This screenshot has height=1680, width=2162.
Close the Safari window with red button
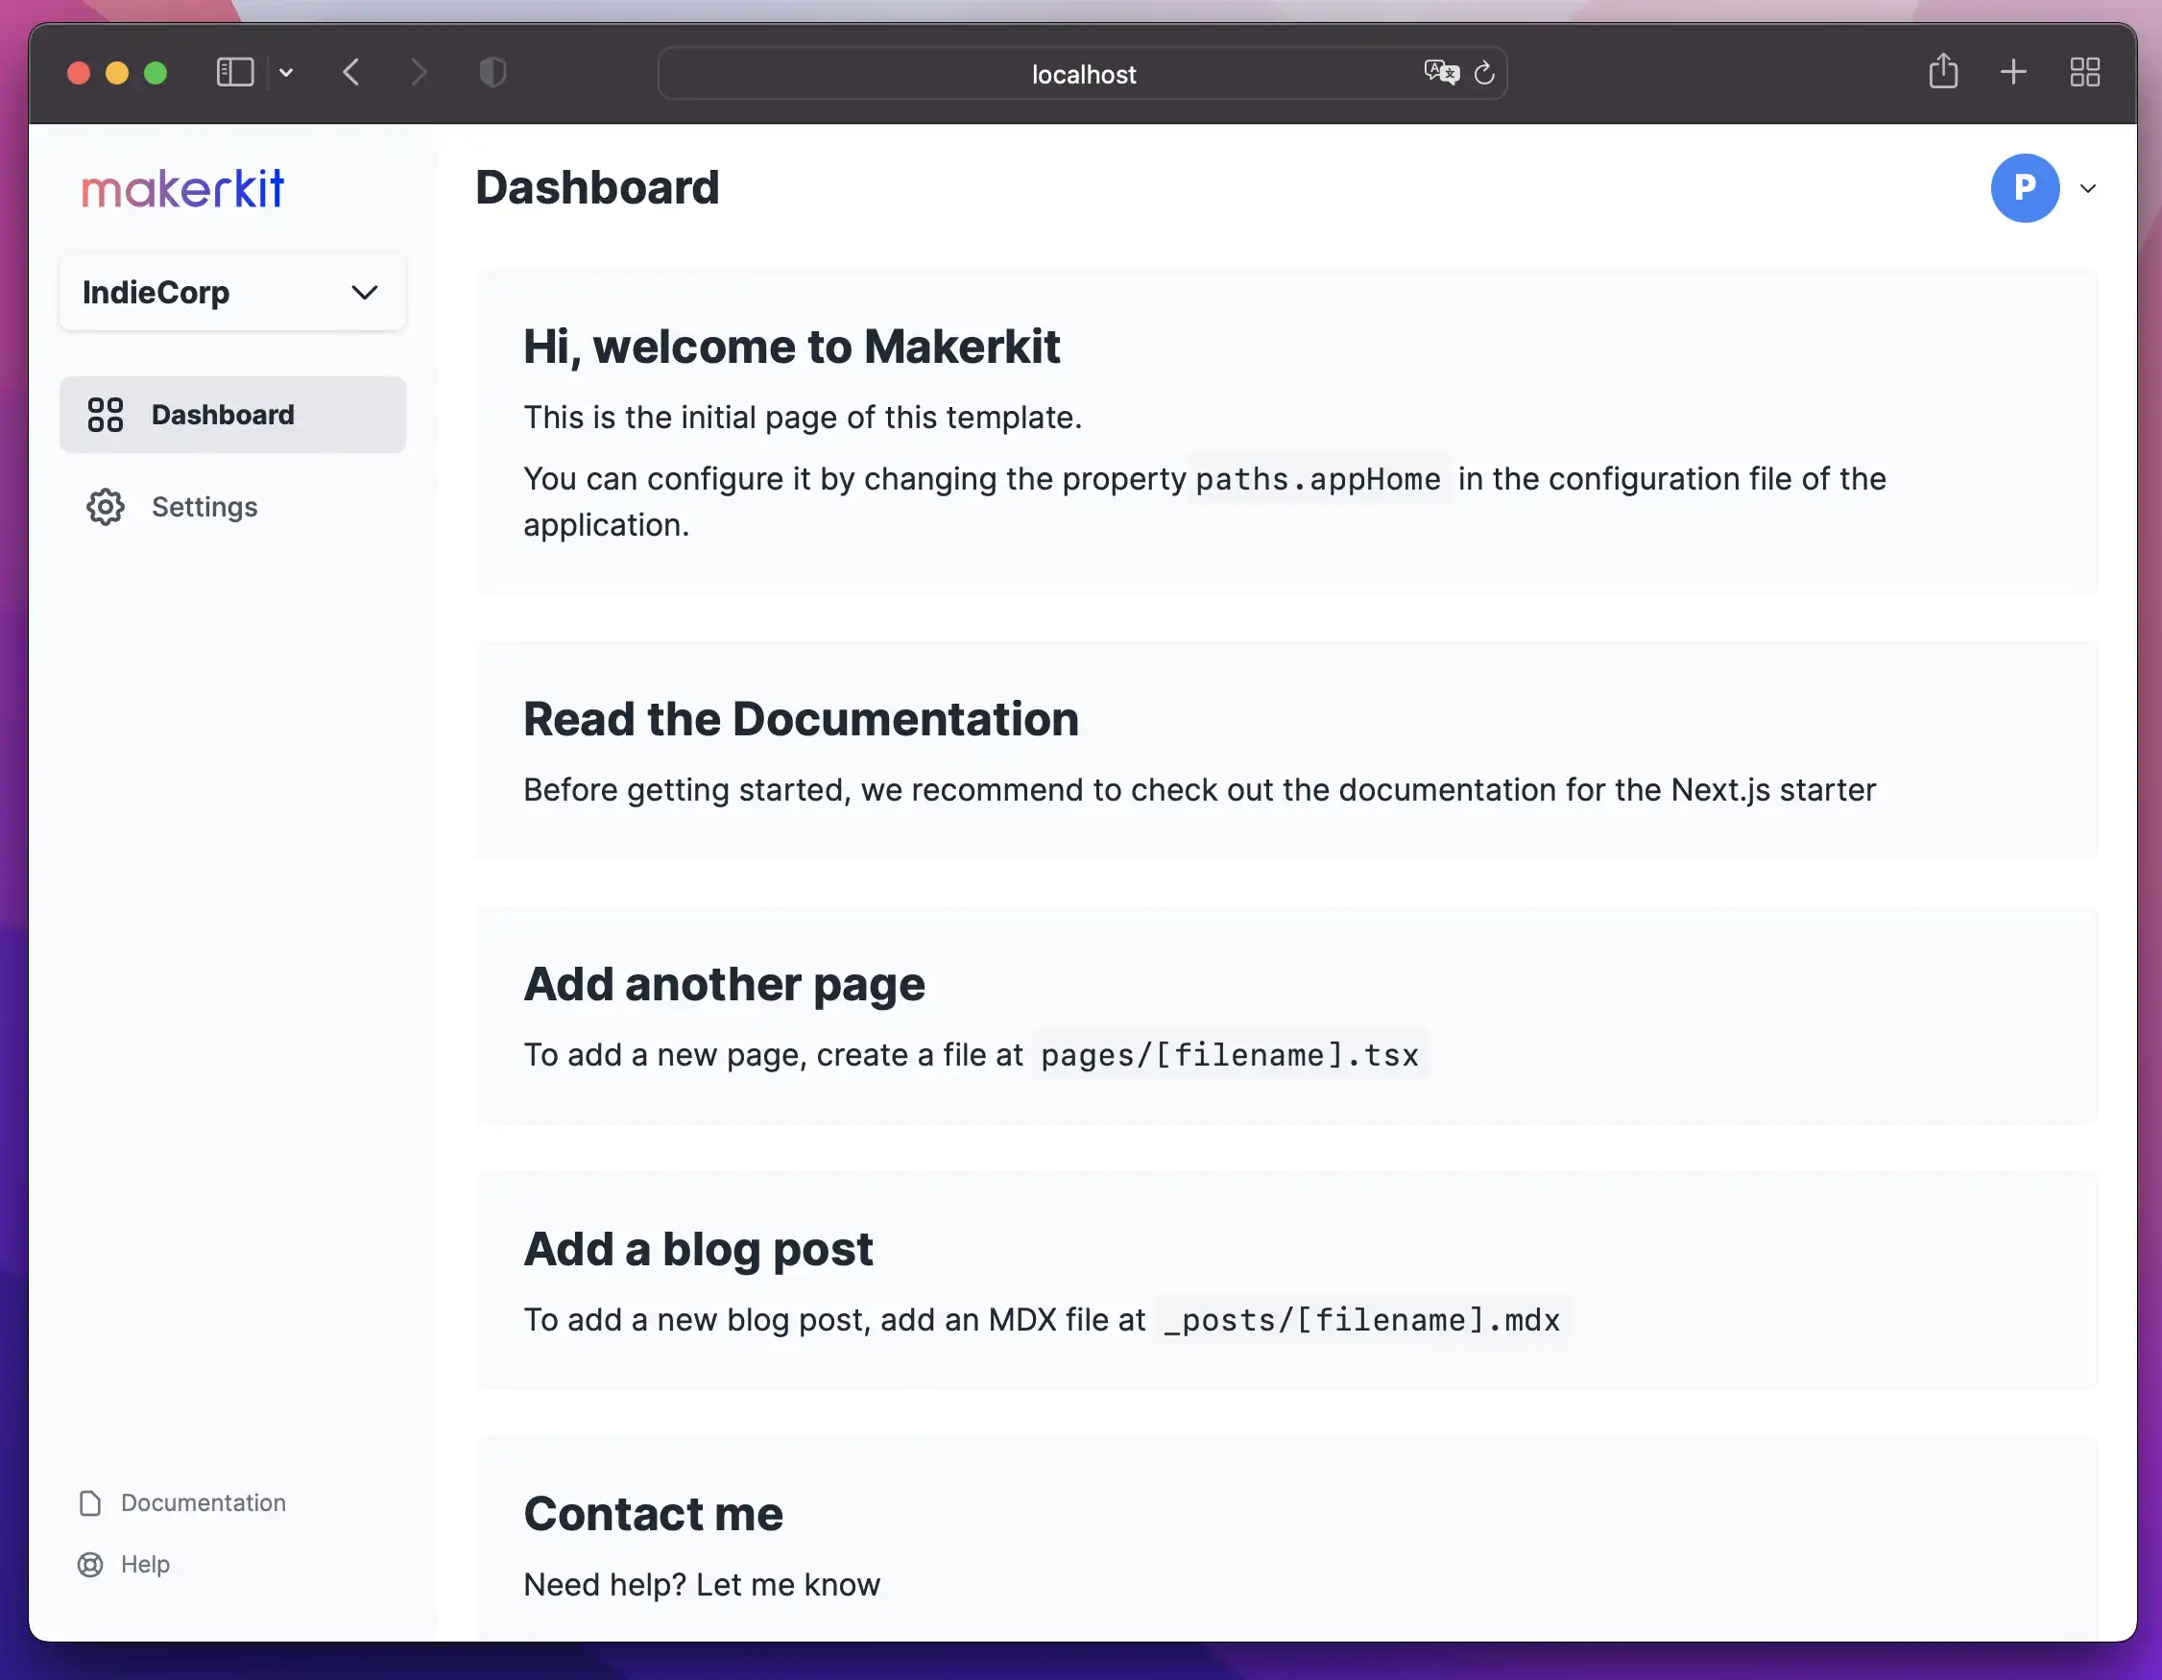click(79, 73)
